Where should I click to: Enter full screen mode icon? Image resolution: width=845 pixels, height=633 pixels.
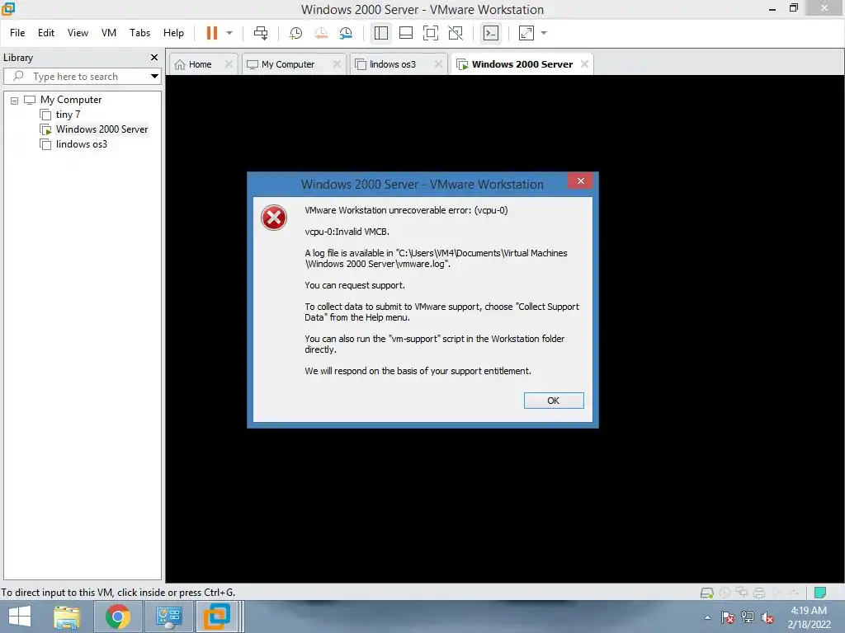pos(431,33)
